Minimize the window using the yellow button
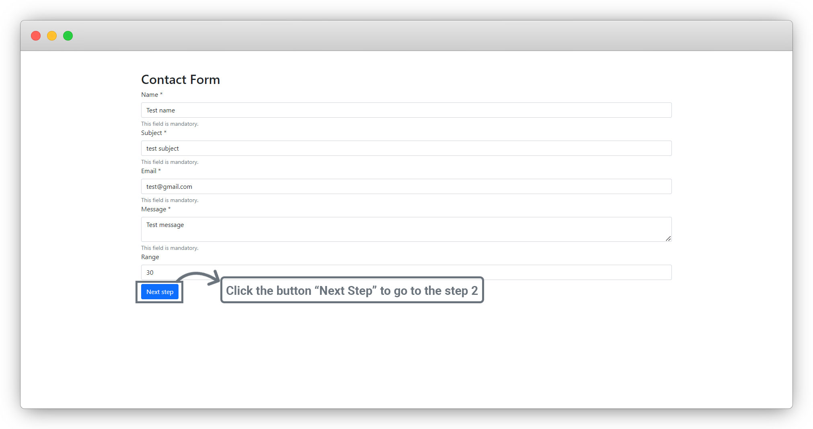 coord(52,36)
